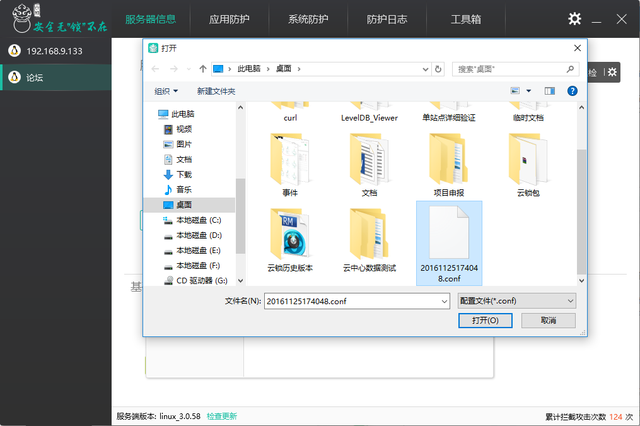Open the address bar history dropdown
The width and height of the screenshot is (640, 426).
(426, 69)
